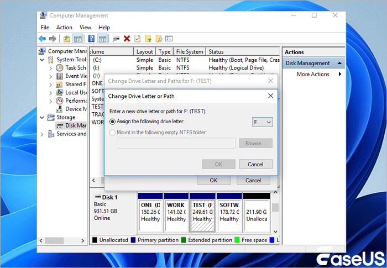
Task: Click the greyed OK button in front dialog
Action: [x=218, y=164]
